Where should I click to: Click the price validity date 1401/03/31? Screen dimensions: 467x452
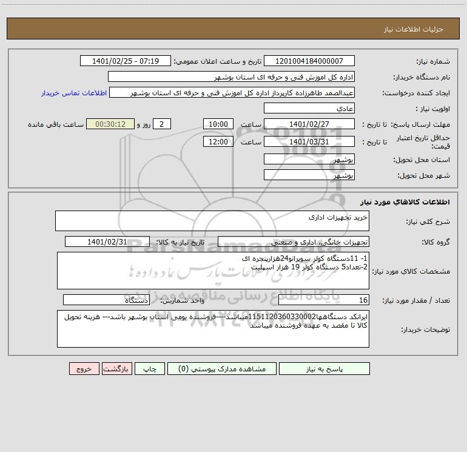[x=309, y=141]
